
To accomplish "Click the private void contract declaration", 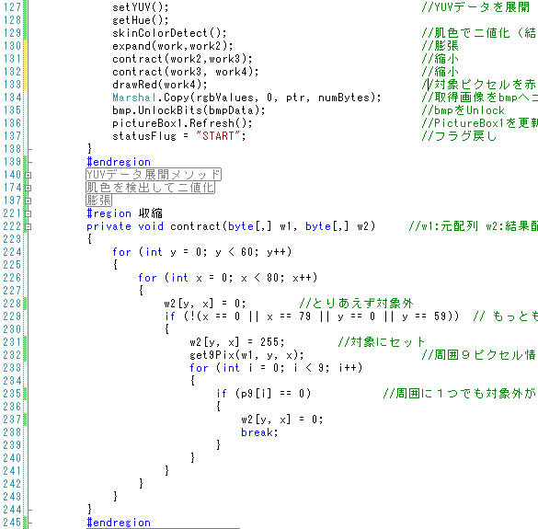I will 231,226.
